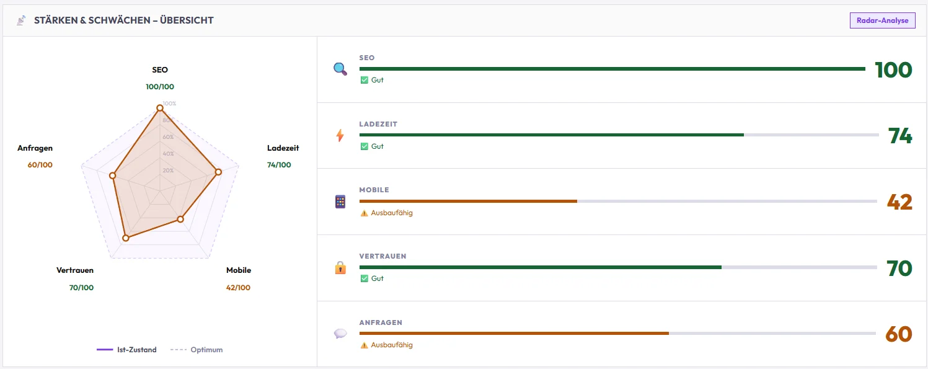Click the Anfragen label on radar chart
The height and width of the screenshot is (369, 928).
pos(35,148)
